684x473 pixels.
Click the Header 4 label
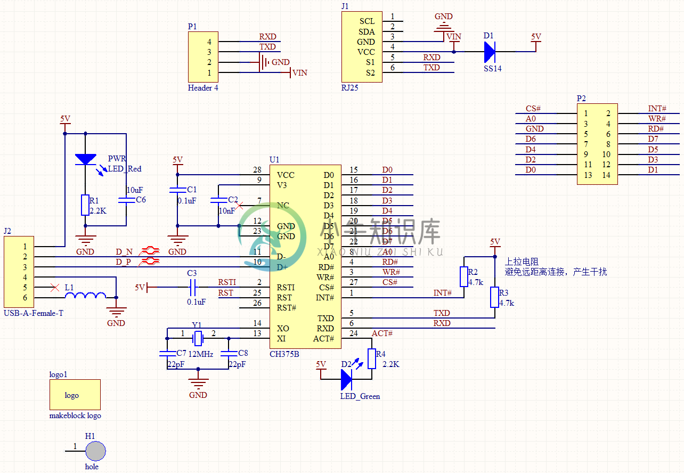pos(203,88)
